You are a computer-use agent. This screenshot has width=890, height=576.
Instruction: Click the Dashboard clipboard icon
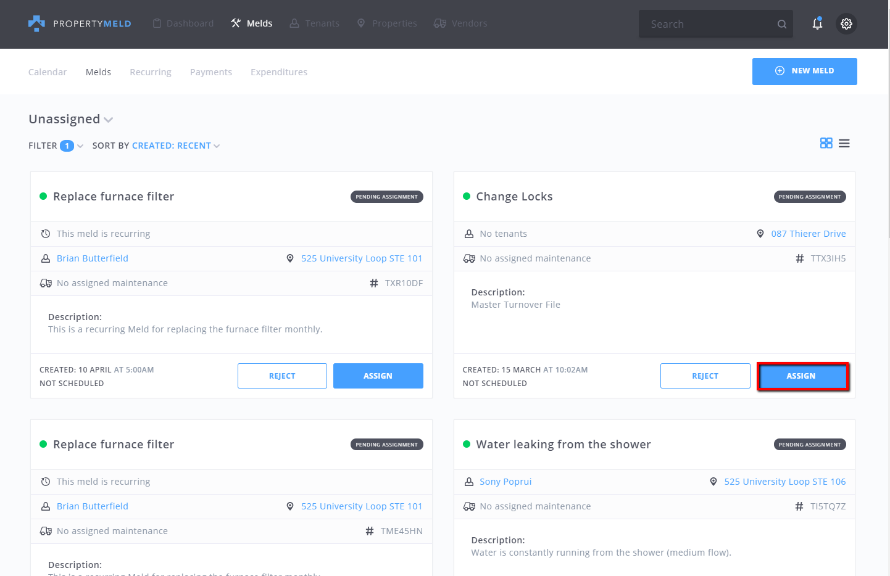157,23
